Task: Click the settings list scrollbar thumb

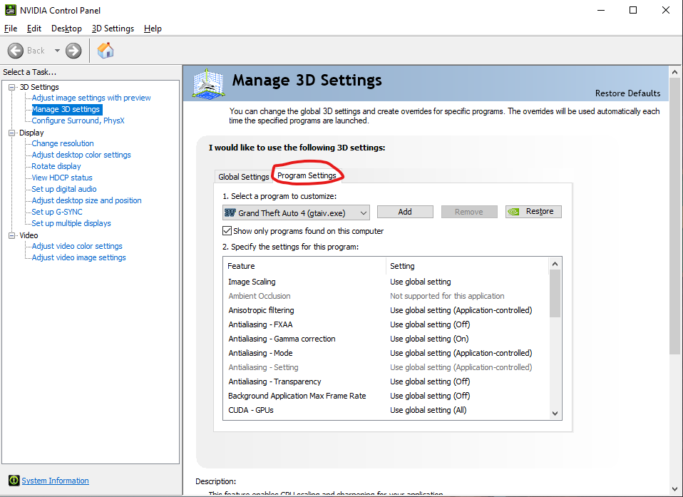Action: click(555, 294)
